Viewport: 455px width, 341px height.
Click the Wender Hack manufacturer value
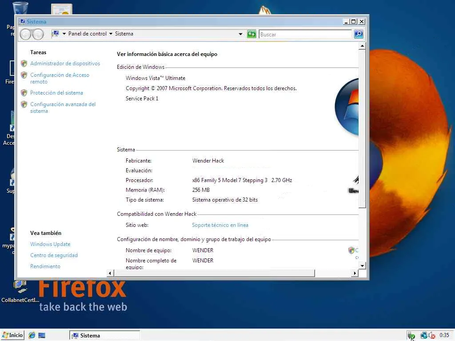point(208,161)
